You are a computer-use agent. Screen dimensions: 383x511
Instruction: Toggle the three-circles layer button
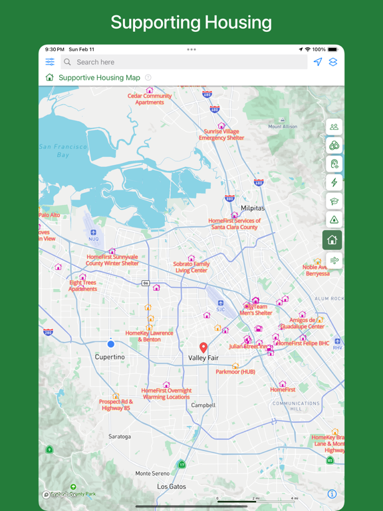(x=334, y=145)
